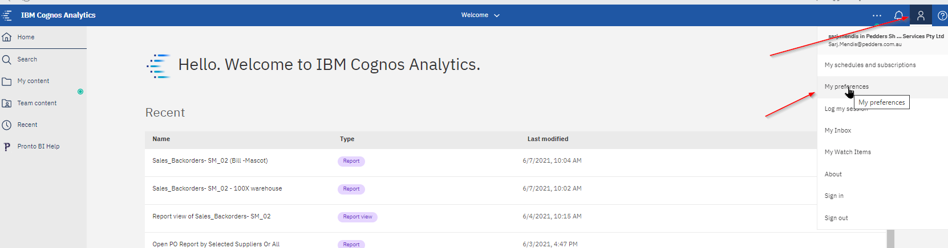Open My Watch Items entry

[x=882, y=152]
